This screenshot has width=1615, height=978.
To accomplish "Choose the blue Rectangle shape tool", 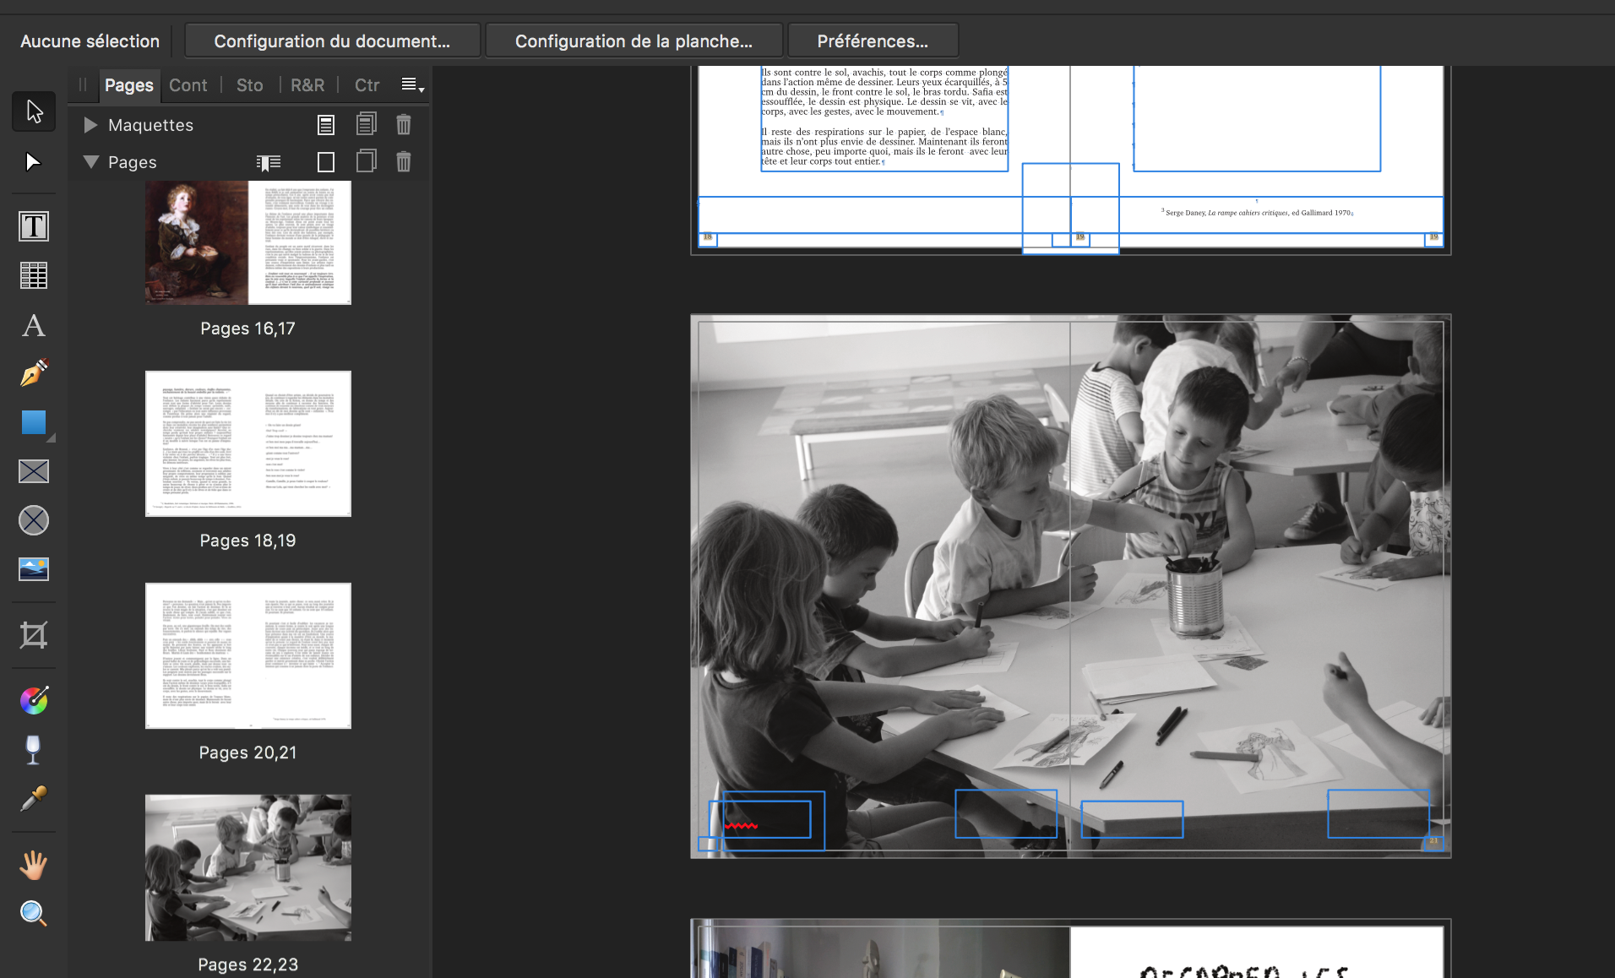I will 34,422.
